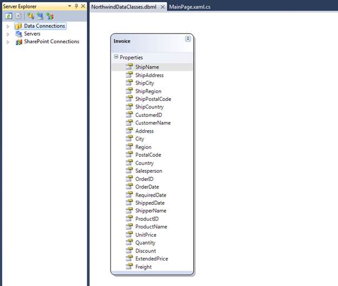
Task: Click the ShipRegion property icon
Action: click(x=129, y=91)
